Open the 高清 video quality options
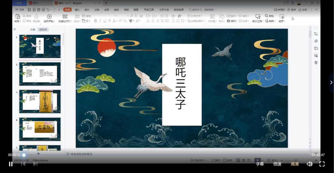This screenshot has height=173, width=334. click(x=295, y=164)
